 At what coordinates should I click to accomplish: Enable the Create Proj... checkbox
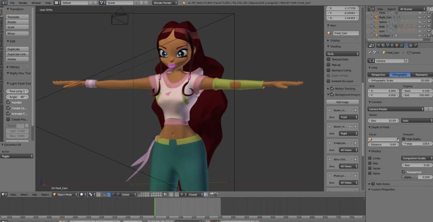[8, 120]
